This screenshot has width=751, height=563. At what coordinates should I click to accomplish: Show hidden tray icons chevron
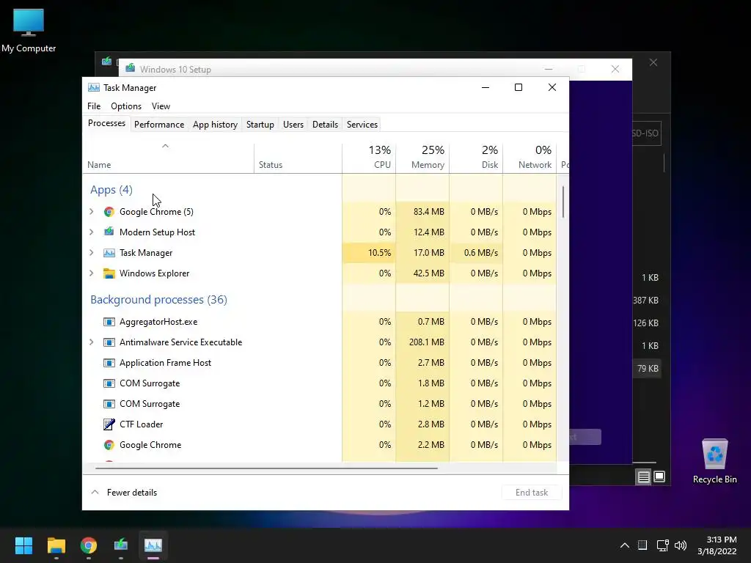(625, 545)
